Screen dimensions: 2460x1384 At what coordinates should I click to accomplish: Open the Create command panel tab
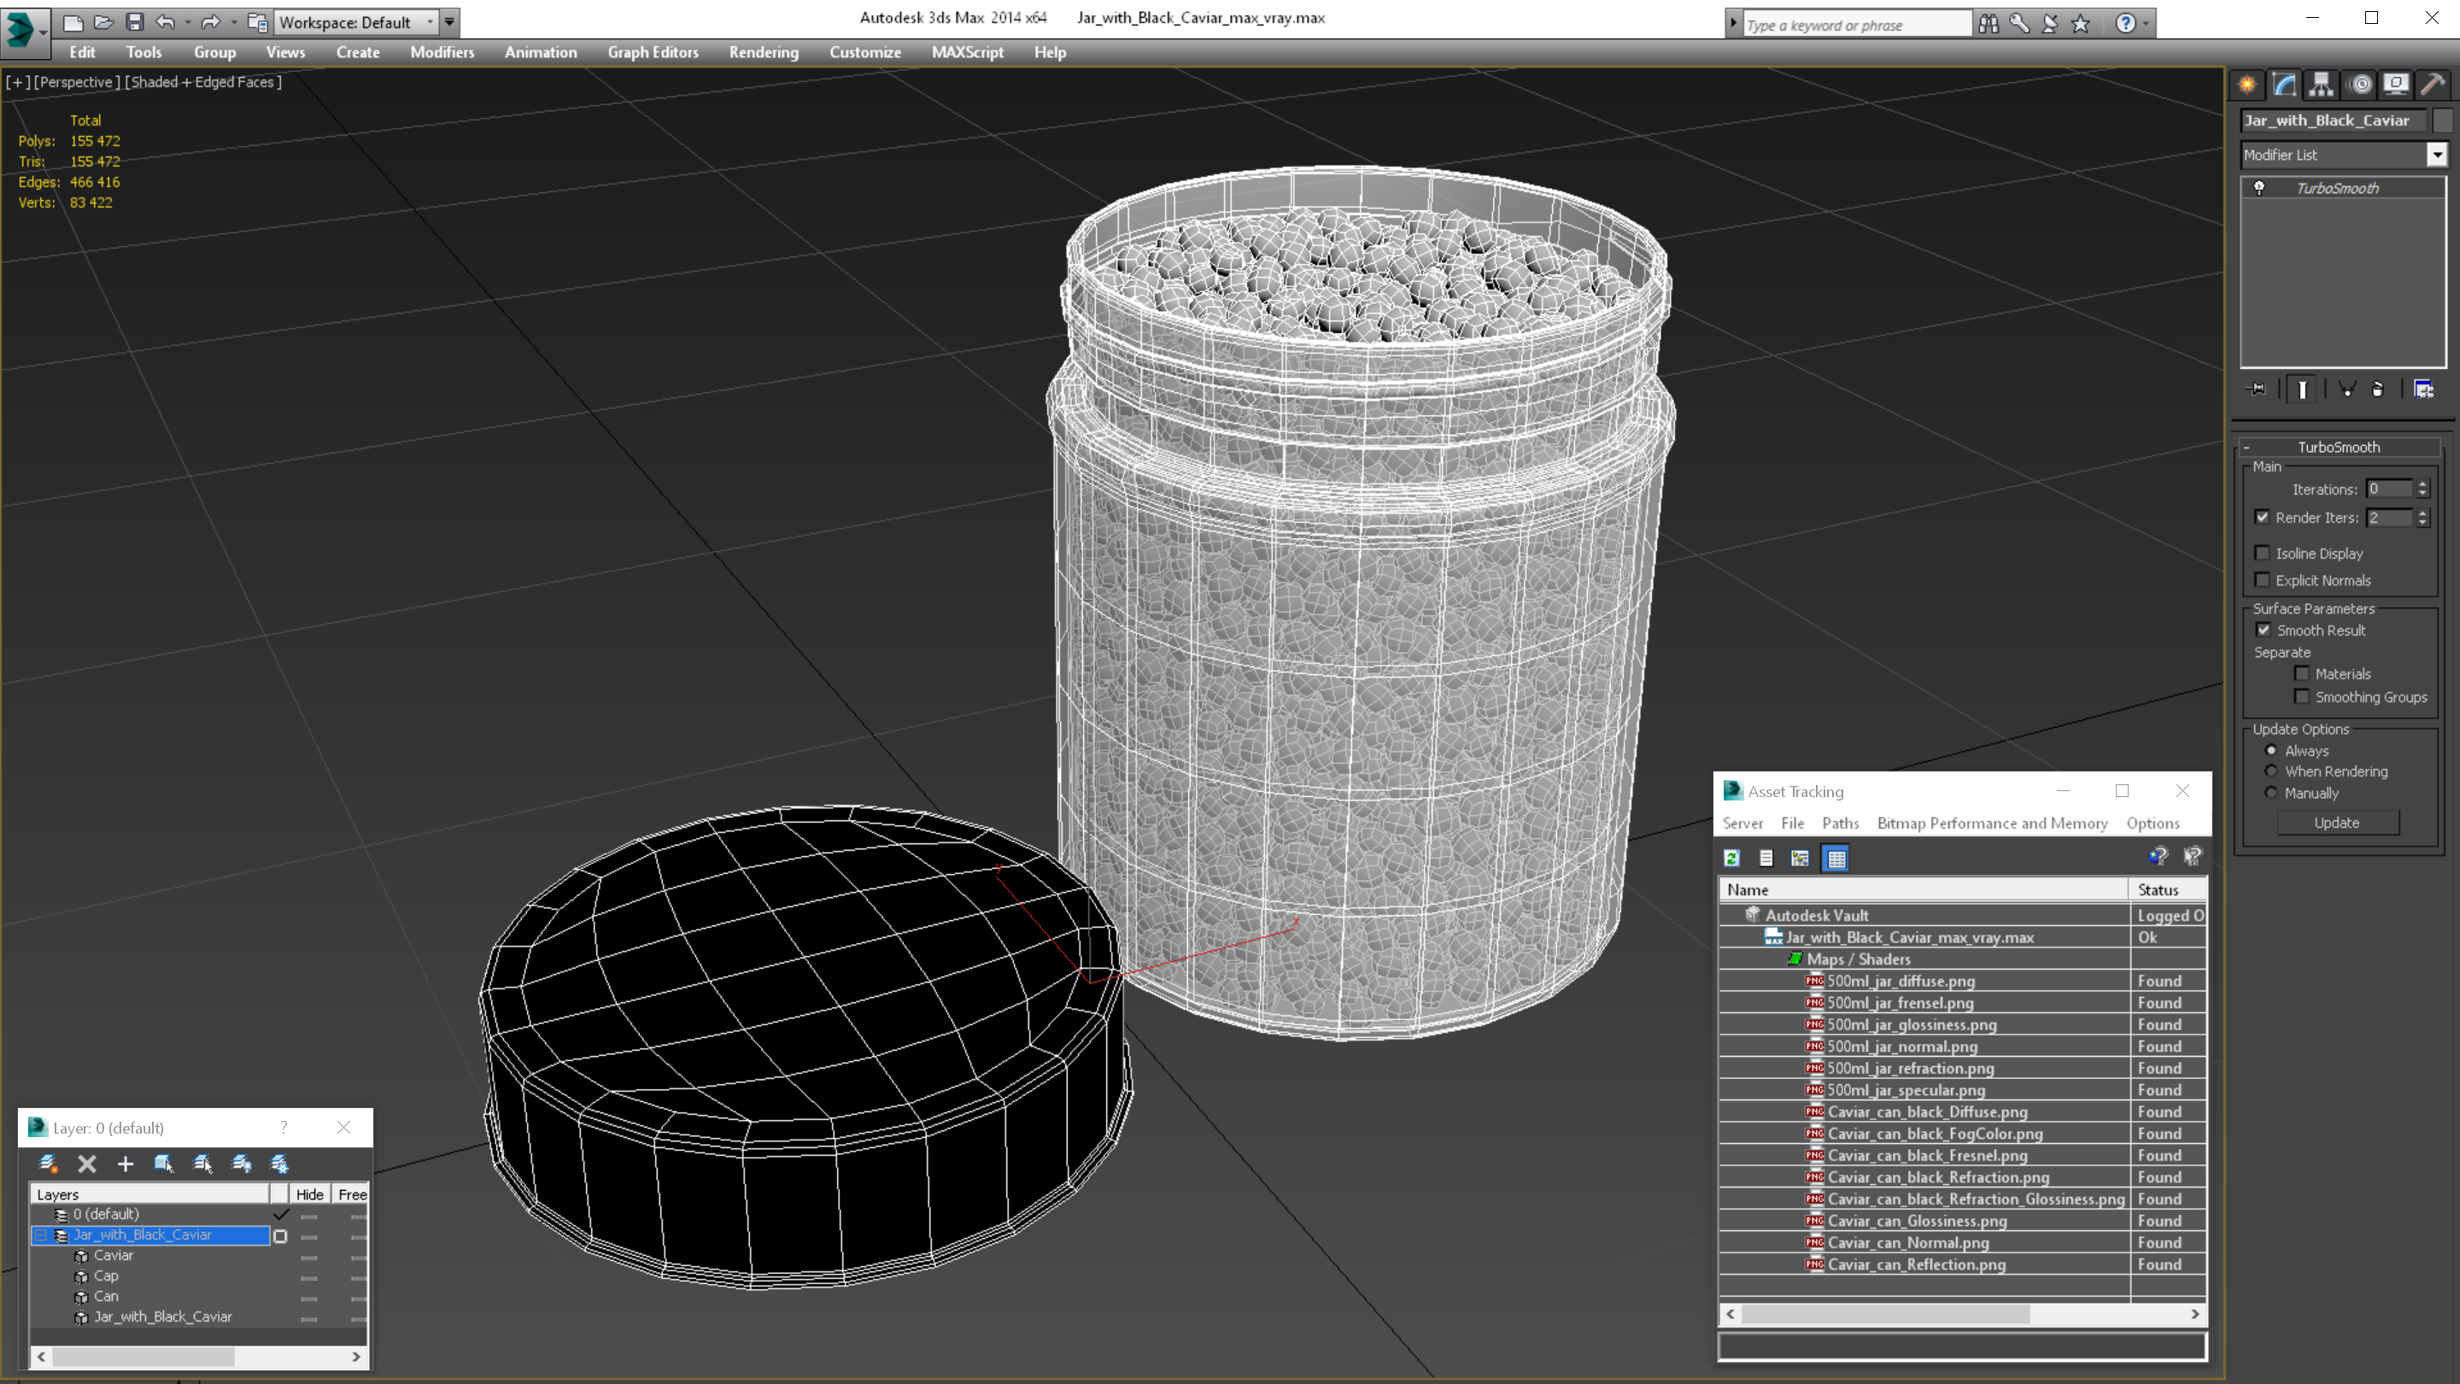tap(2247, 84)
